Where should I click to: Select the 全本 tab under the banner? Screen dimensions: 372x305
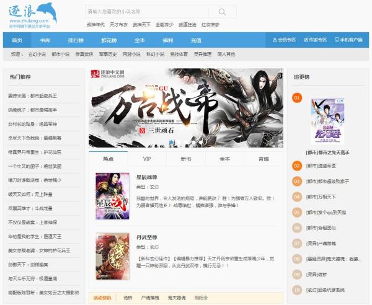224,159
